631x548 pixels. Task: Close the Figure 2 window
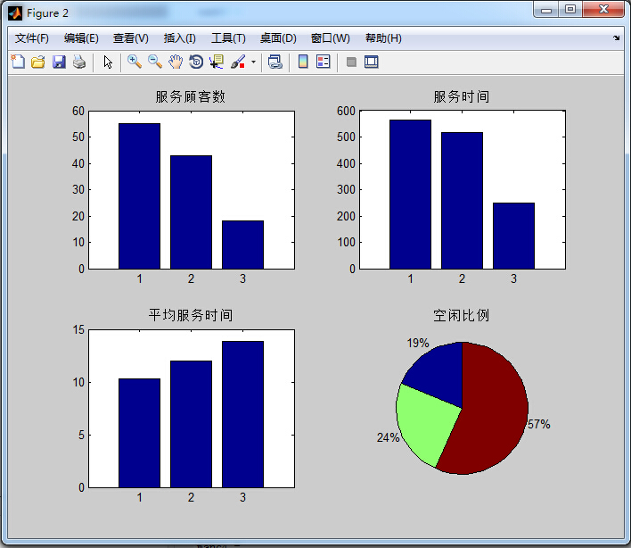pyautogui.click(x=603, y=9)
